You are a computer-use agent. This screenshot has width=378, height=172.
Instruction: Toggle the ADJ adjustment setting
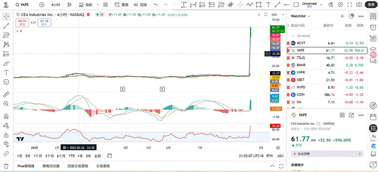(x=280, y=156)
